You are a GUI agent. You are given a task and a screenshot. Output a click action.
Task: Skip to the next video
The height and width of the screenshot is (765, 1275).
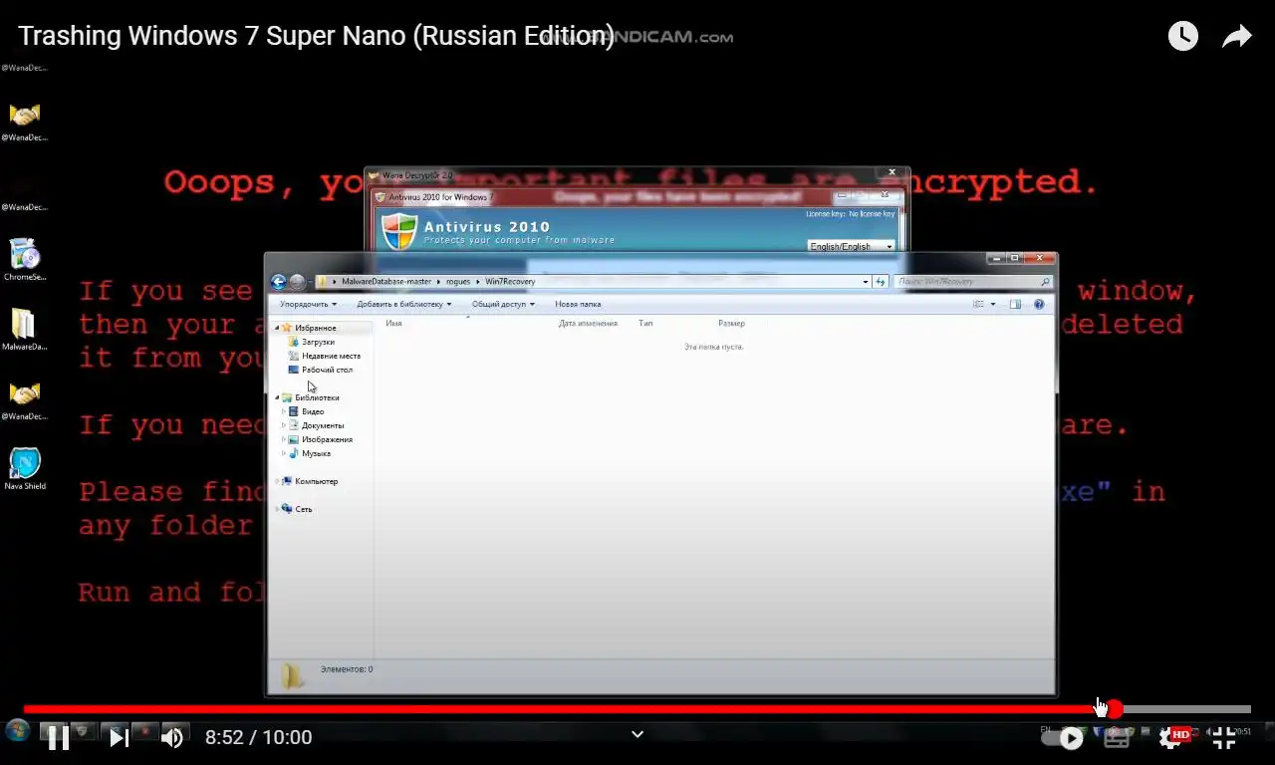(119, 737)
